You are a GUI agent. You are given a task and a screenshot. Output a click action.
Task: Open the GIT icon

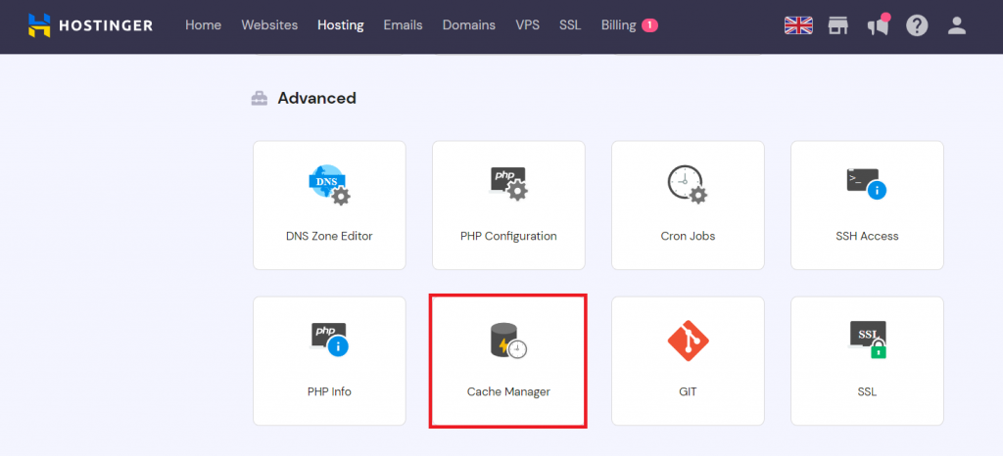click(687, 339)
